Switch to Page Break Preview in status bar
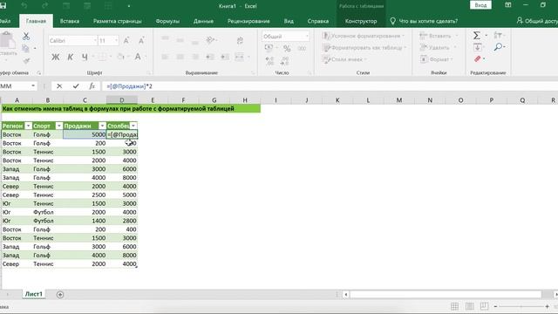 click(485, 306)
